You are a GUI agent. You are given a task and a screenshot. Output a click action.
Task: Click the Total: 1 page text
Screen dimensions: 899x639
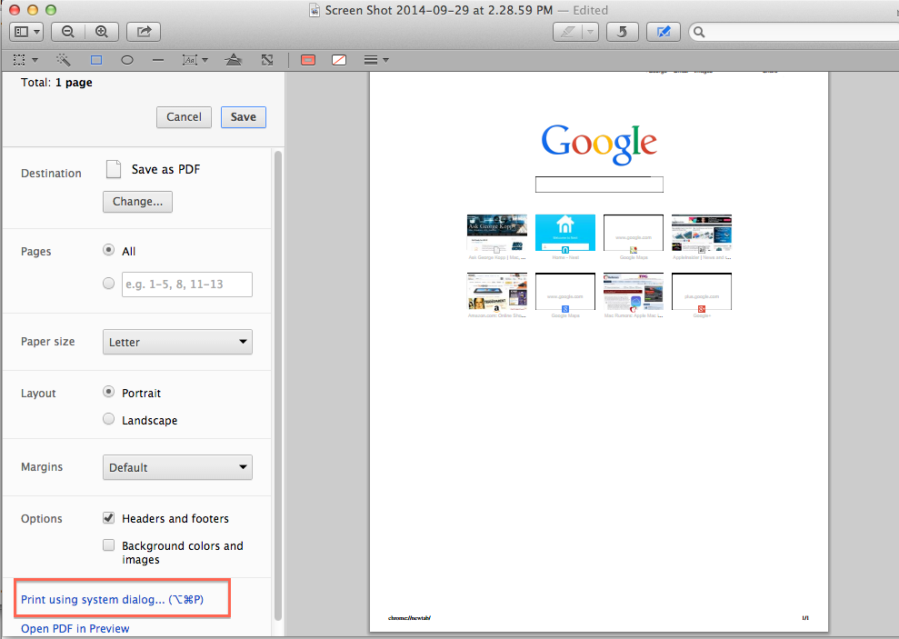tap(56, 83)
